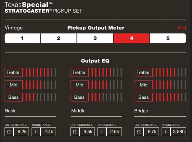Image resolution: width=192 pixels, height=142 pixels.
Task: Click the L inductance symbol for Bridge pickup
Action: 166,132
